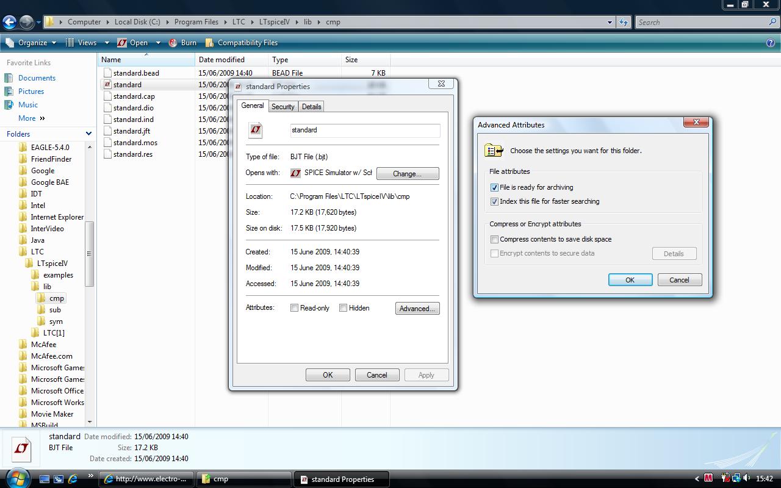Click Cancel in Advanced Attributes dialog

tap(679, 280)
